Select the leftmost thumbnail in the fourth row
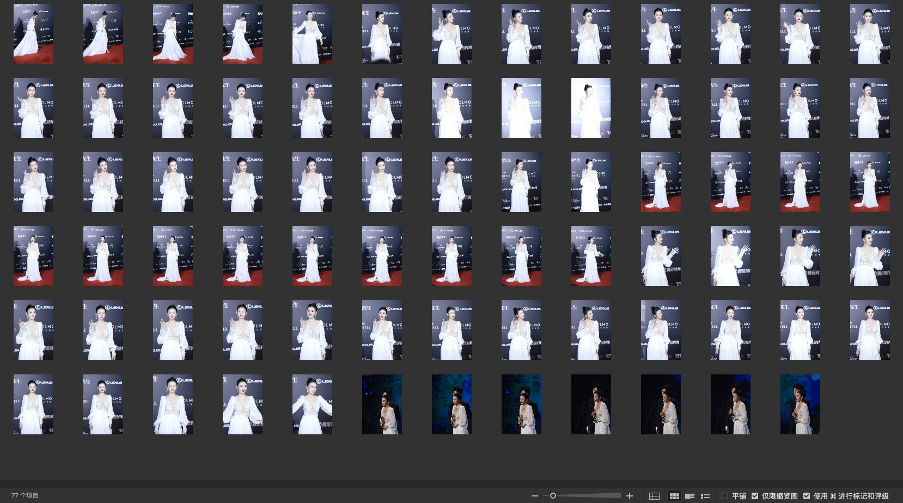903x503 pixels. point(33,256)
